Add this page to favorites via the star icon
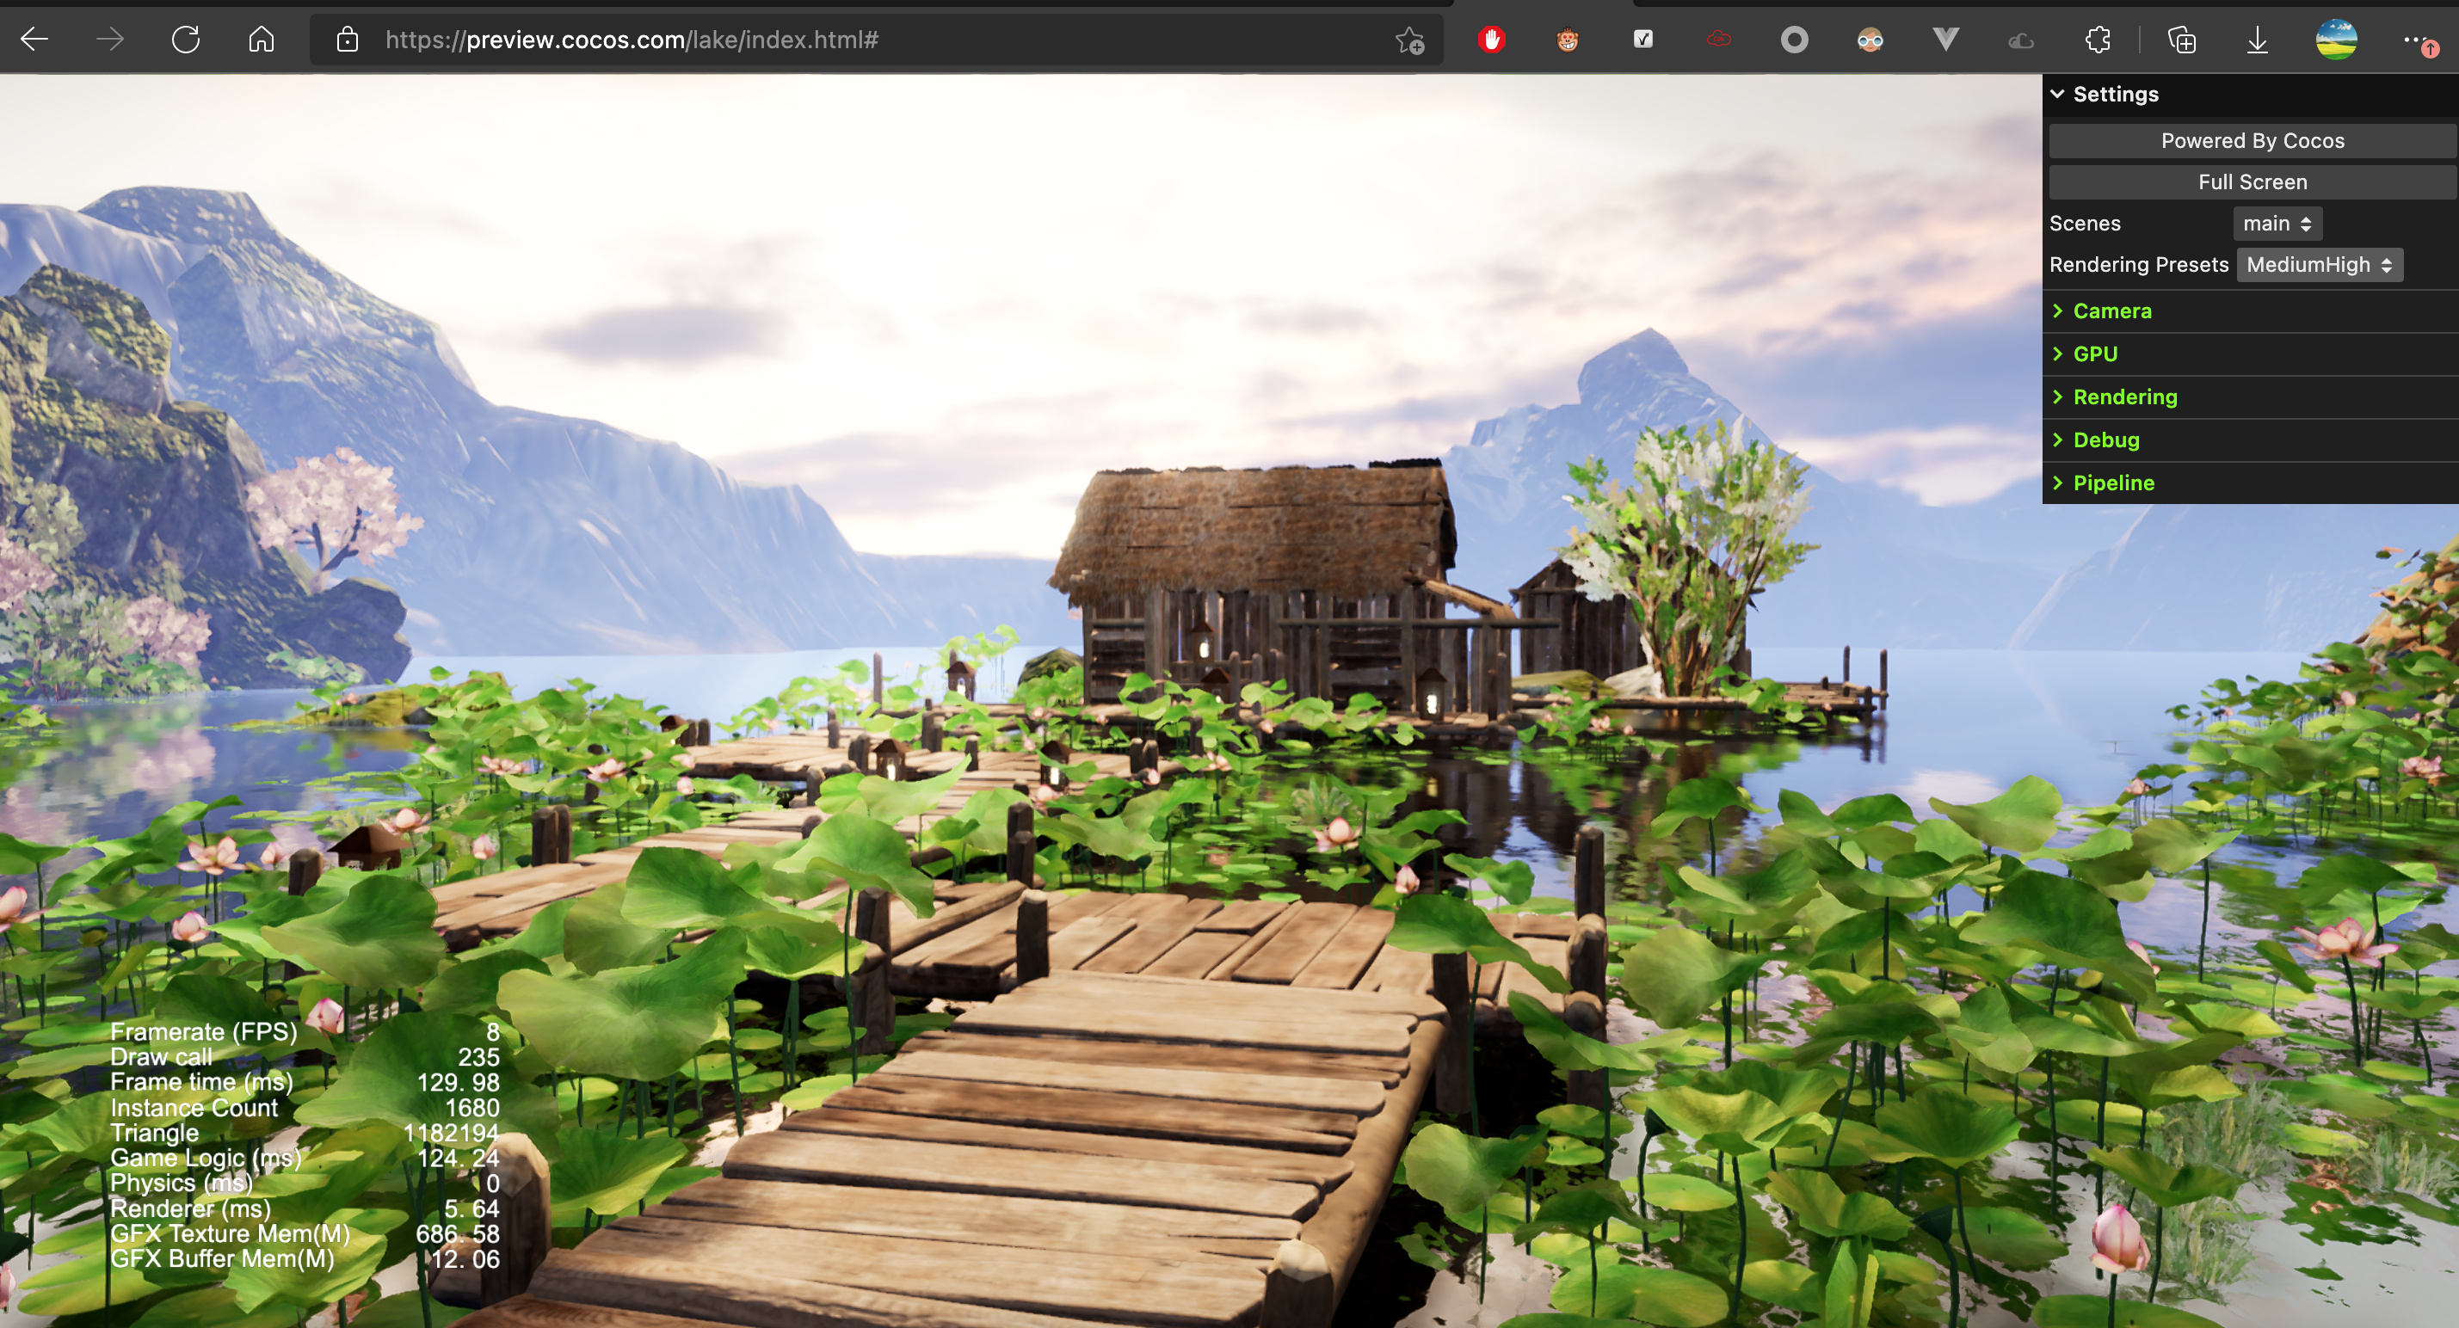2459x1328 pixels. coord(1409,40)
